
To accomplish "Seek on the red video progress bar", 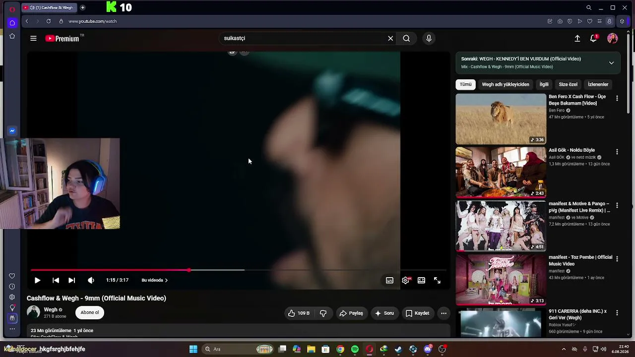I will [238, 270].
